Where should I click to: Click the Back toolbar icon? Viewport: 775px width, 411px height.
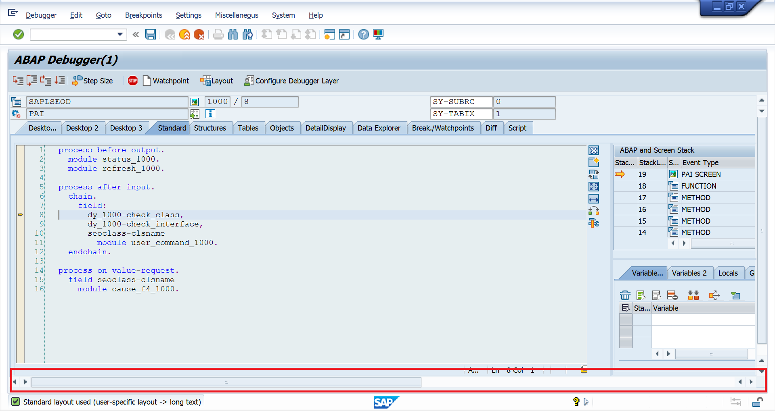pyautogui.click(x=170, y=35)
